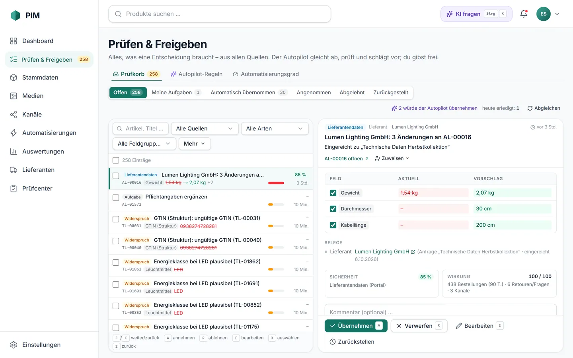
Task: Open the notifications bell
Action: [524, 14]
